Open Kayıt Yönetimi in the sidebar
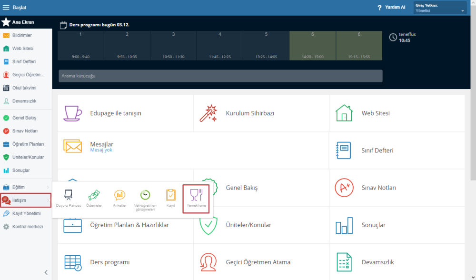 coord(26,213)
